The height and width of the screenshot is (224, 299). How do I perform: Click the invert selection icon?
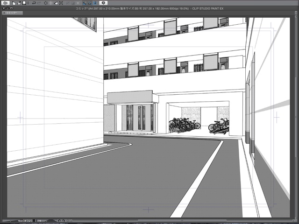pyautogui.click(x=73, y=3)
